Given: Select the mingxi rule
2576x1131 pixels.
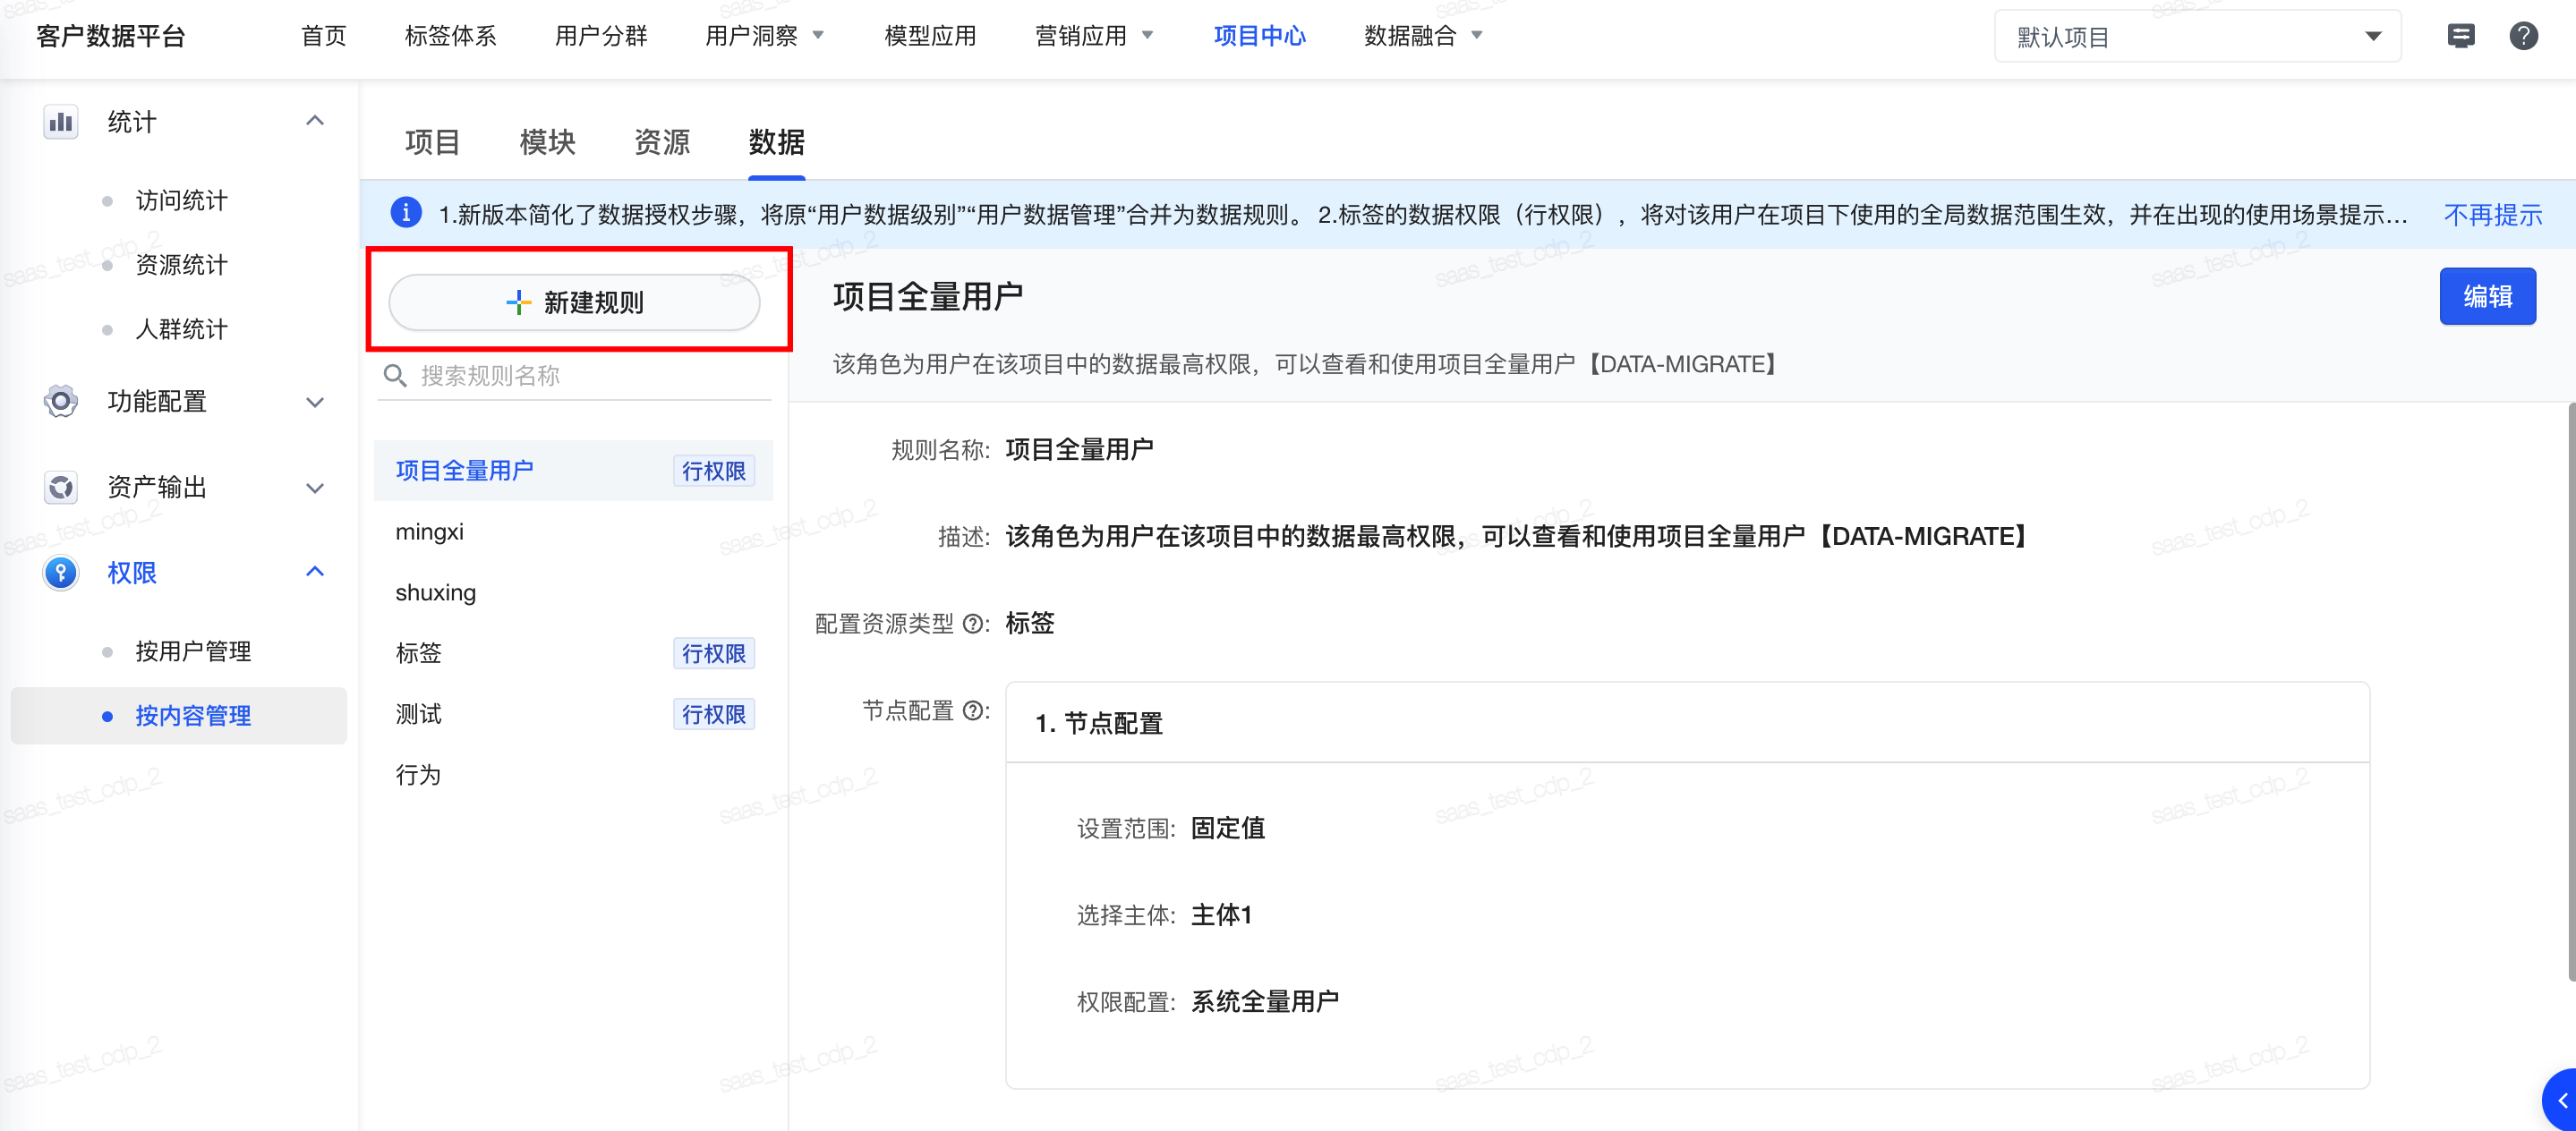Looking at the screenshot, I should pyautogui.click(x=573, y=531).
